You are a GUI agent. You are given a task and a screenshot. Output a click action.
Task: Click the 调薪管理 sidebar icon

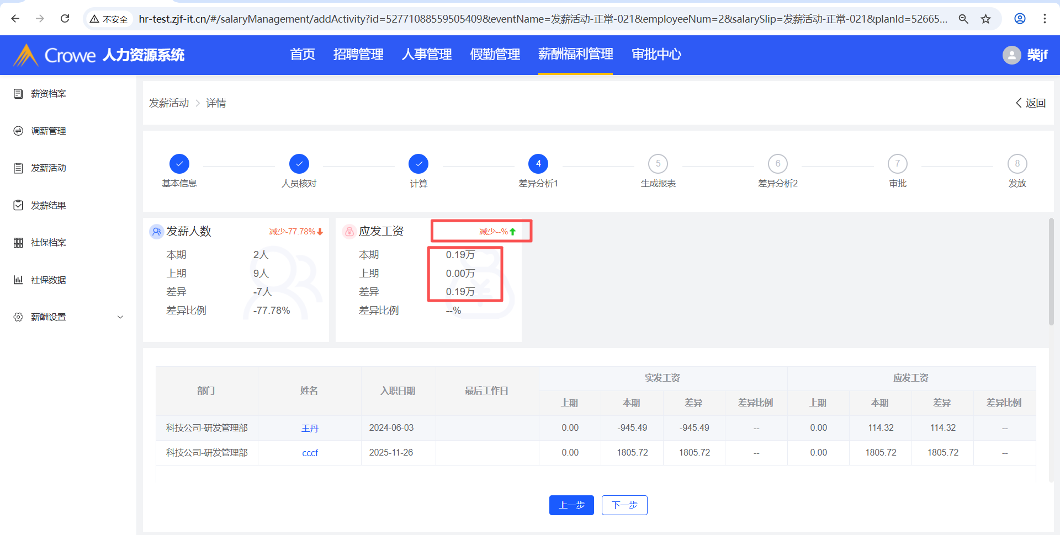click(18, 131)
